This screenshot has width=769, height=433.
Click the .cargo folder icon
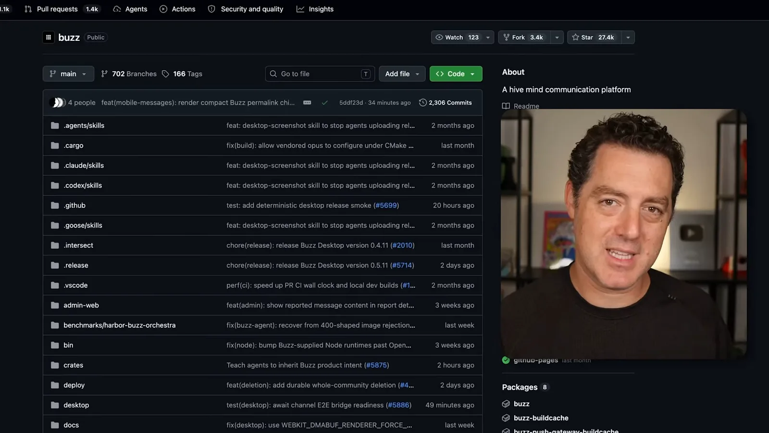tap(55, 145)
